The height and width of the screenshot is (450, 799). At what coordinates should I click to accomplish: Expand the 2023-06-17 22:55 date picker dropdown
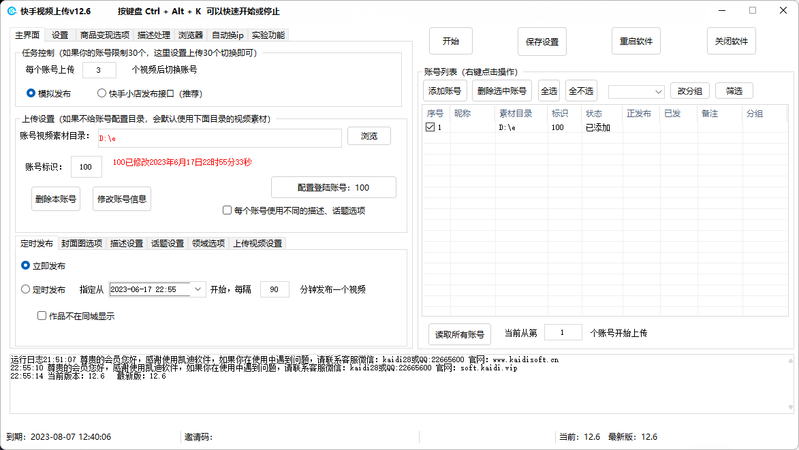[198, 289]
